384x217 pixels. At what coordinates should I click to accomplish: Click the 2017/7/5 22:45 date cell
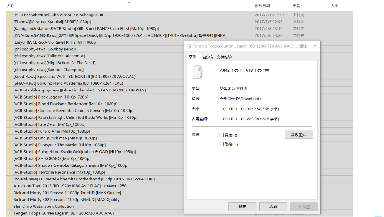click(269, 22)
